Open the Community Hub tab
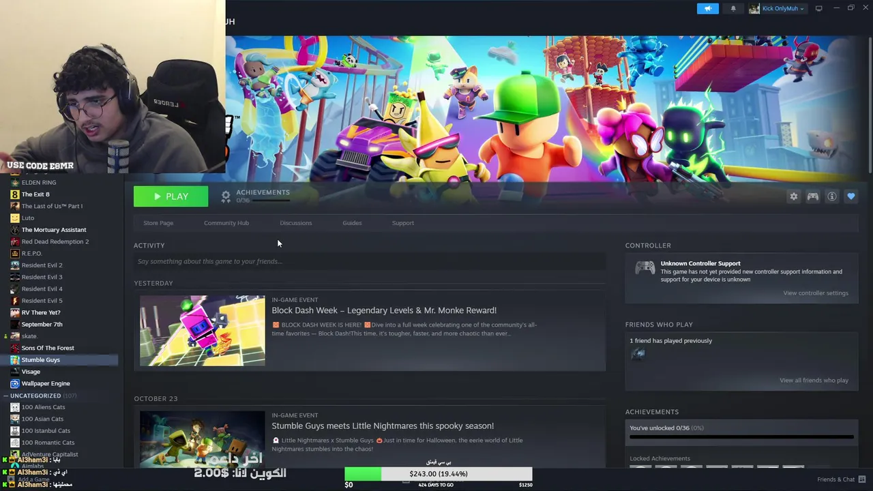 pos(226,223)
